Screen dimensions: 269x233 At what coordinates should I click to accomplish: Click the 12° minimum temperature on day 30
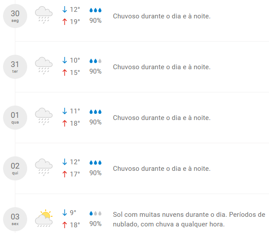(x=75, y=10)
